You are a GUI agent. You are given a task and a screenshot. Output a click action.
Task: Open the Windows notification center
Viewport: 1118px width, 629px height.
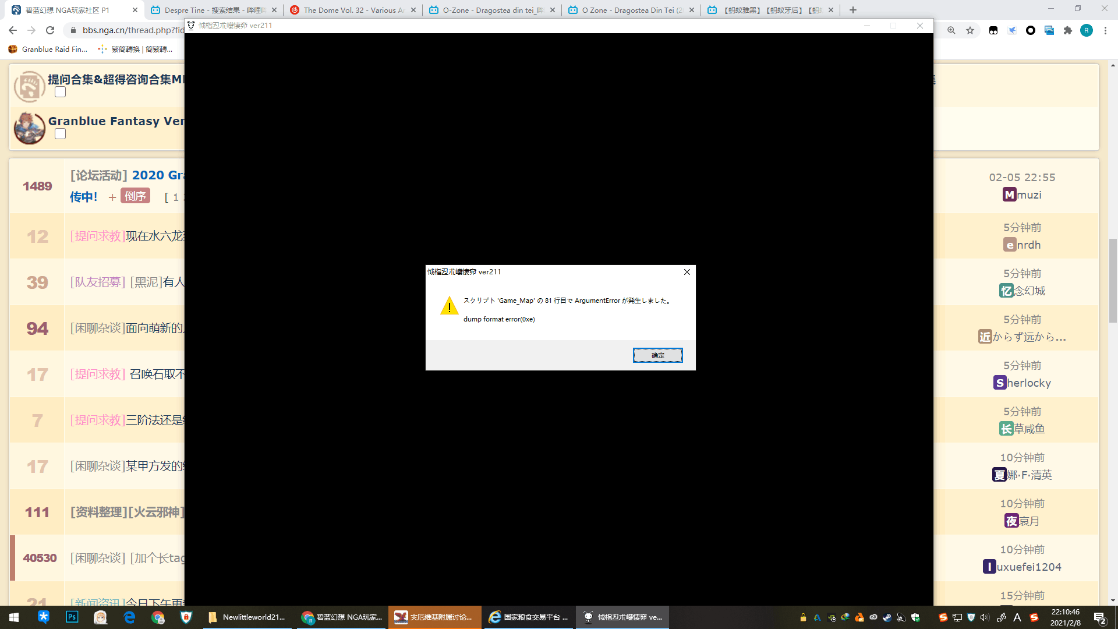click(1100, 617)
